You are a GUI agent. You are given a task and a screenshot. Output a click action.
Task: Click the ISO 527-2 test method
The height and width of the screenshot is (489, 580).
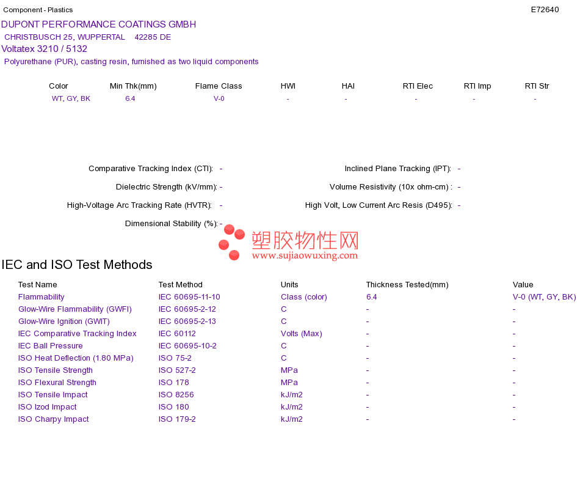point(177,370)
